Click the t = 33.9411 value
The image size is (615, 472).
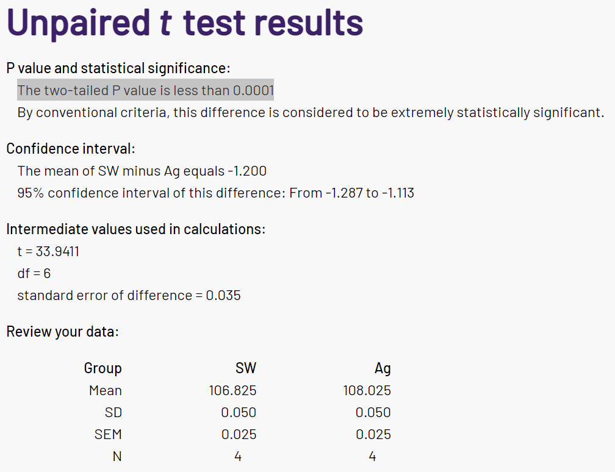pos(48,251)
